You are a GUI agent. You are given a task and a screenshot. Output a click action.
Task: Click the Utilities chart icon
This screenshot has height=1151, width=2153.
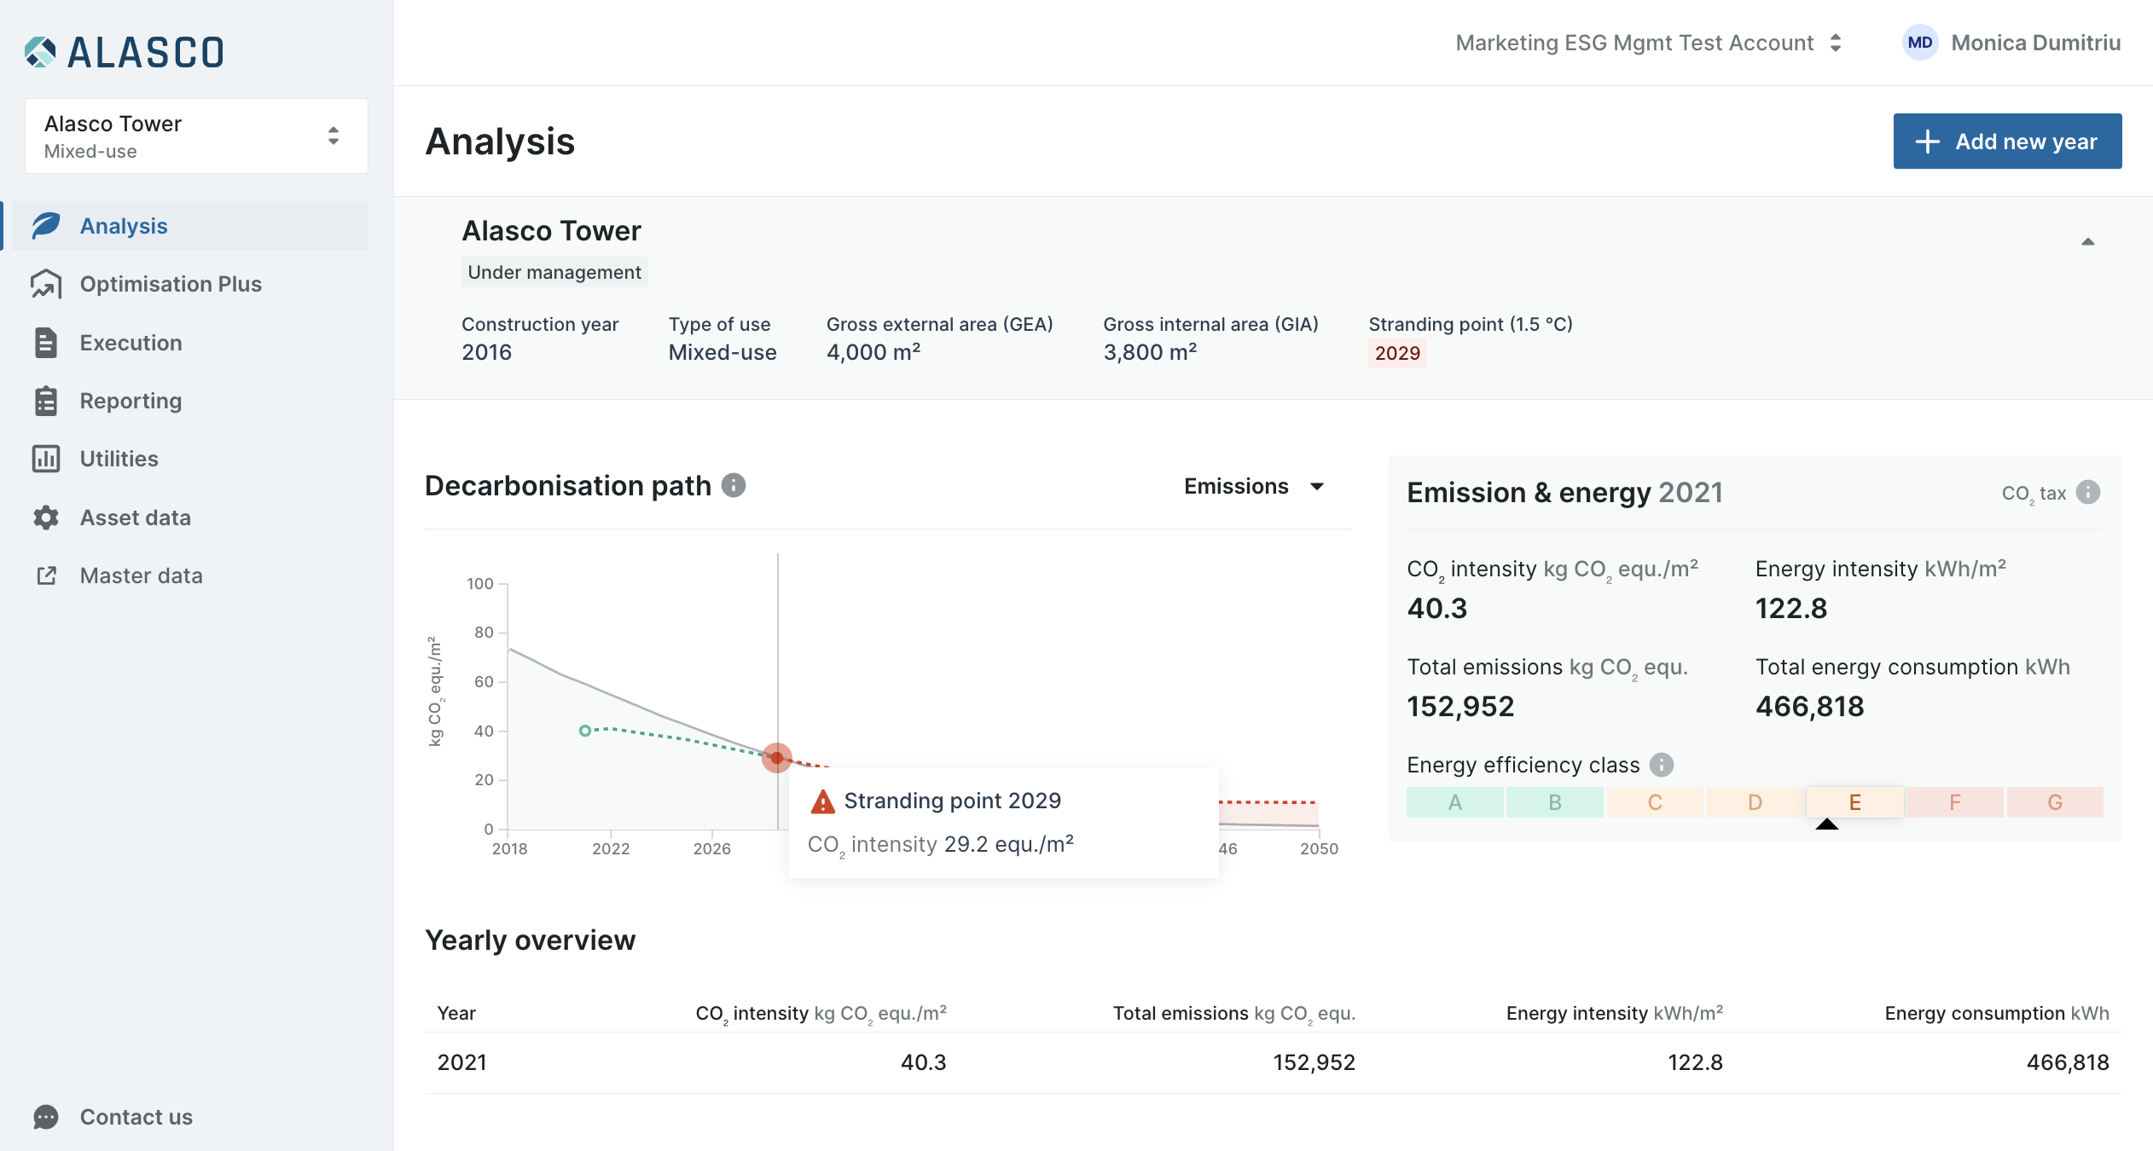coord(46,459)
